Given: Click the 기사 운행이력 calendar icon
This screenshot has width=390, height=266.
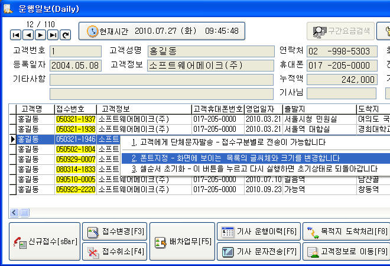Looking at the screenshot, I should tap(228, 232).
